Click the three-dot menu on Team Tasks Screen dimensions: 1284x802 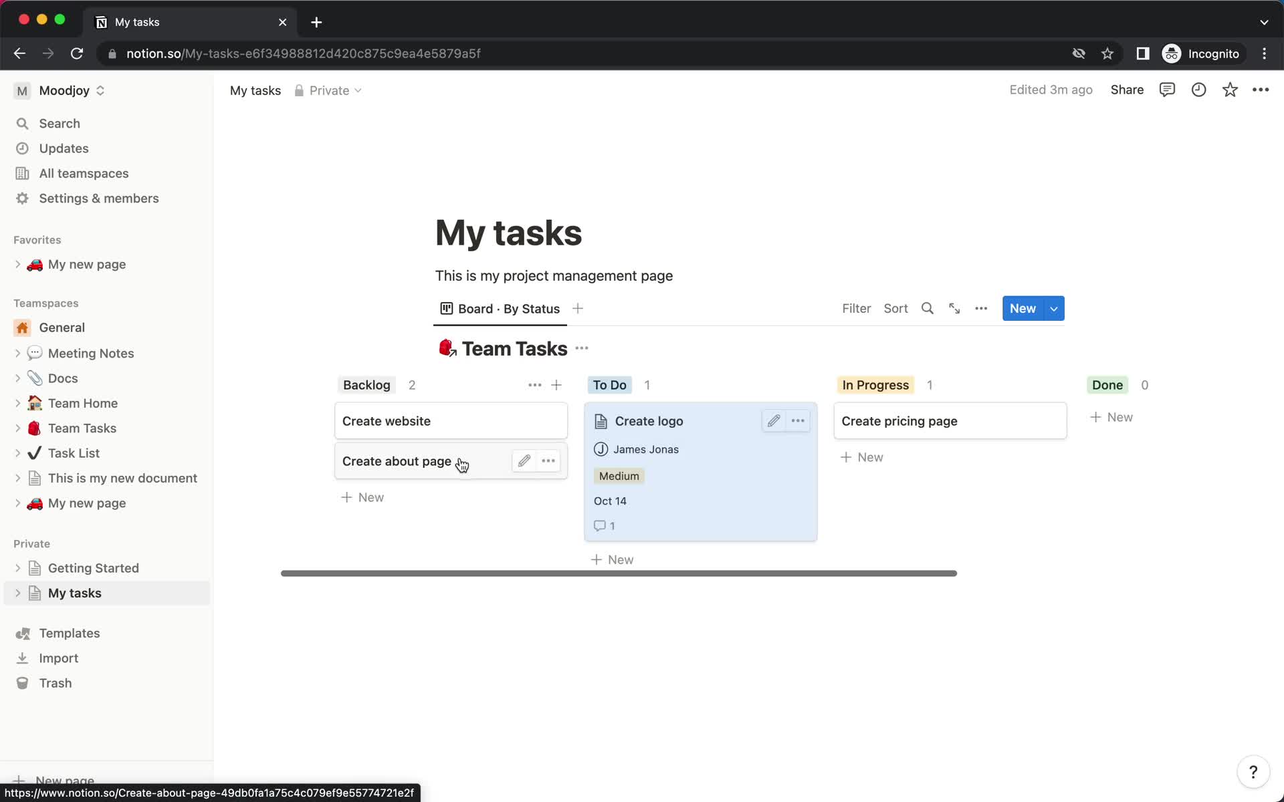pyautogui.click(x=583, y=350)
